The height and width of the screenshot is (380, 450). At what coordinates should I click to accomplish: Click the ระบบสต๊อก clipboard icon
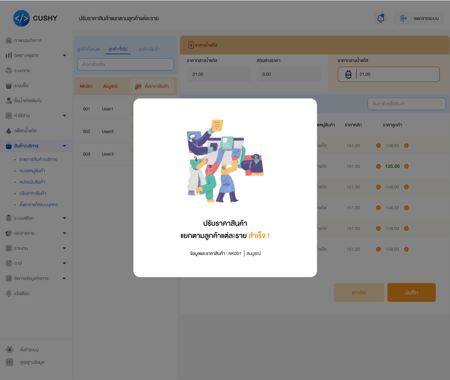pos(9,218)
